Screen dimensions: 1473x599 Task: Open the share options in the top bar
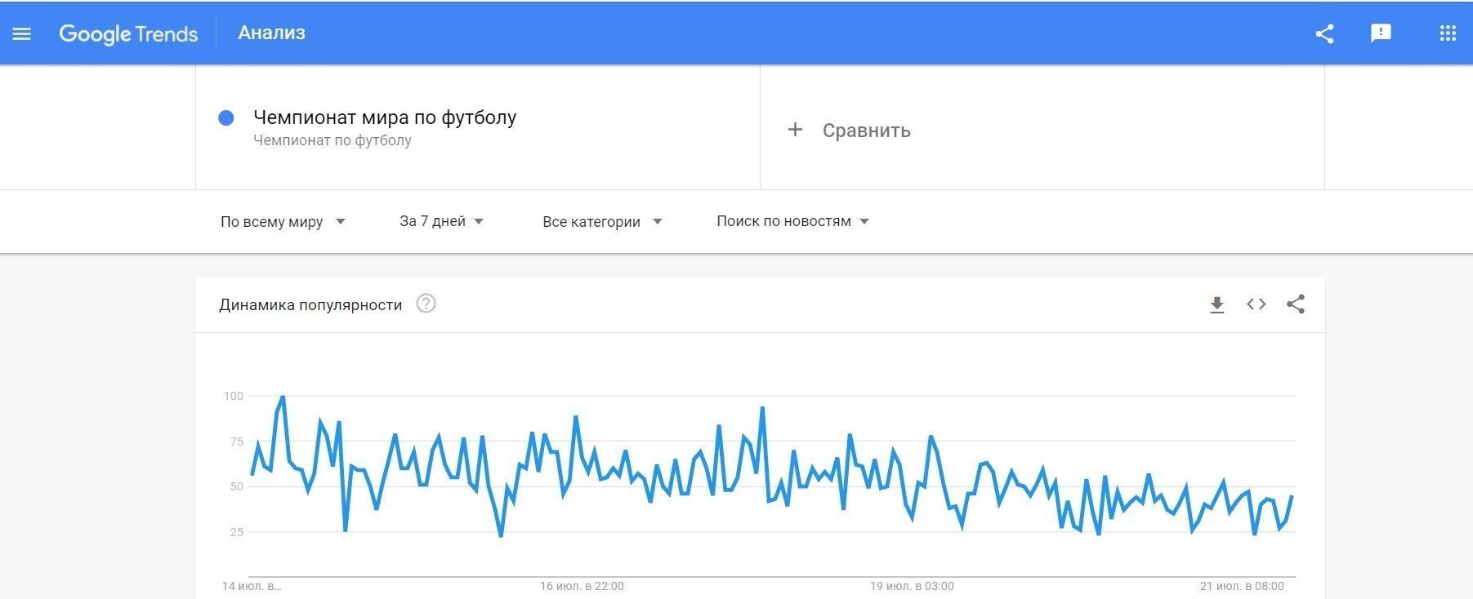point(1324,33)
